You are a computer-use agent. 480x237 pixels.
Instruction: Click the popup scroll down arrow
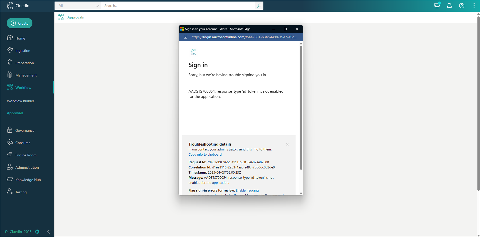(301, 193)
